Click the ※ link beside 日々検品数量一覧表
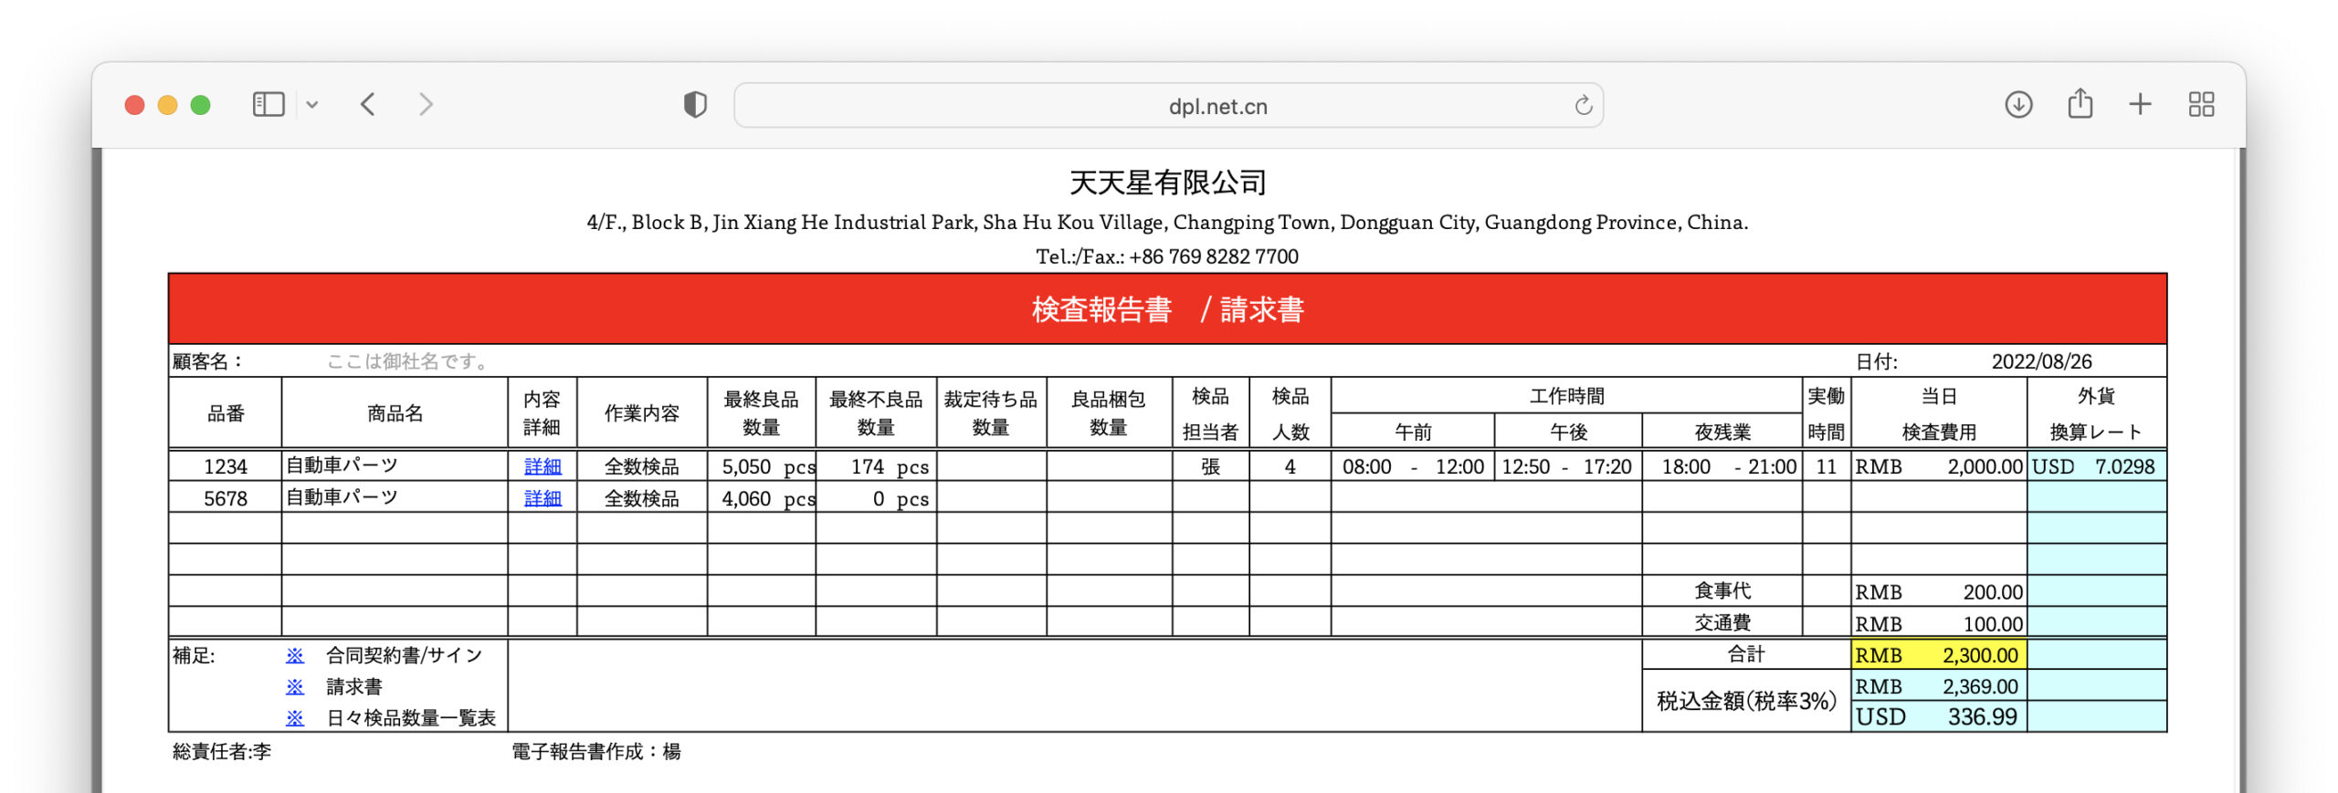Screen dimensions: 2338x793 click(x=295, y=718)
